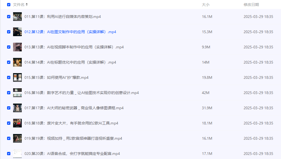Click the 9.9M size value
The height and width of the screenshot is (159, 281).
(206, 47)
